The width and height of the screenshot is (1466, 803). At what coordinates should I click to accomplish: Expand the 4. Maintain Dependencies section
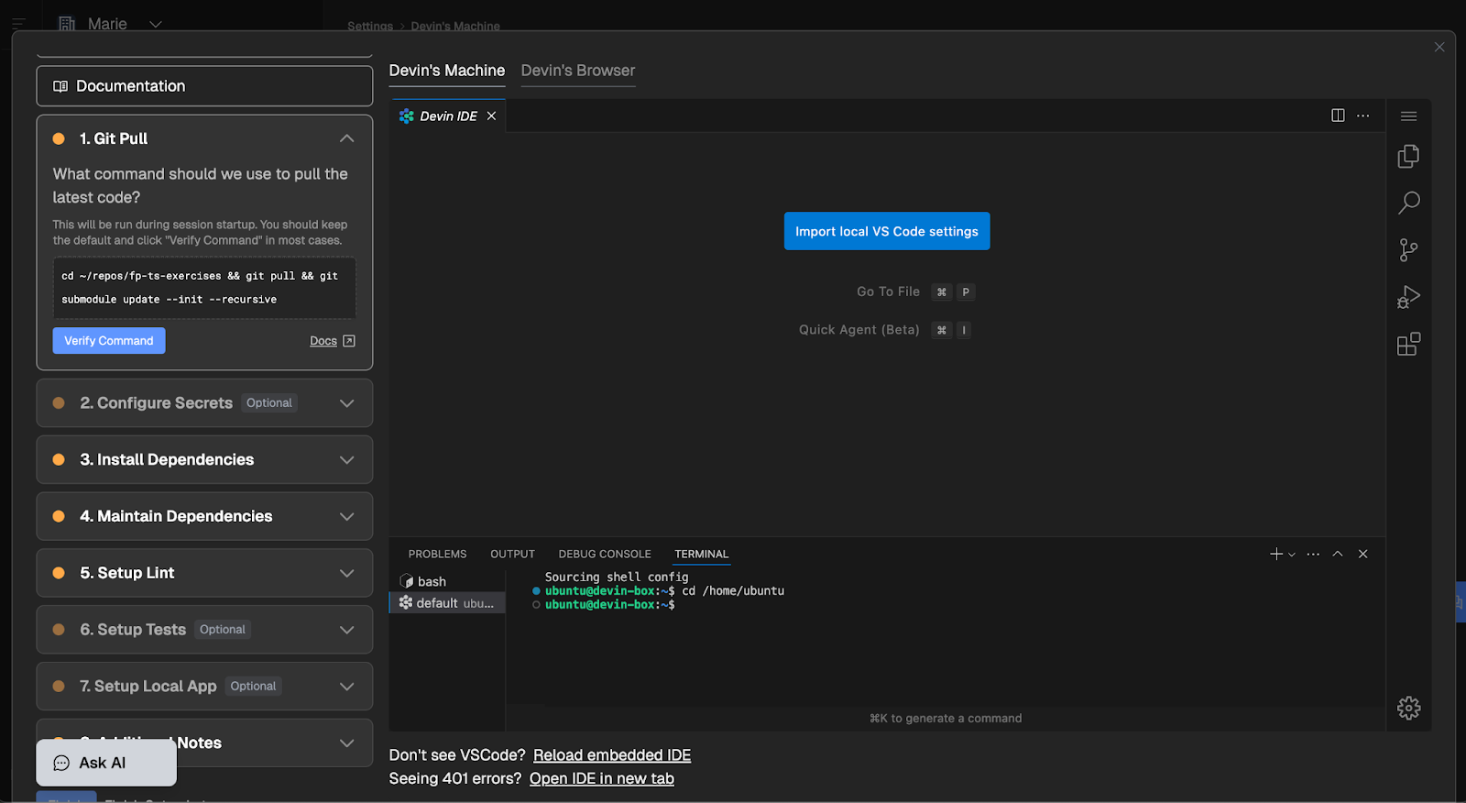[x=346, y=517]
